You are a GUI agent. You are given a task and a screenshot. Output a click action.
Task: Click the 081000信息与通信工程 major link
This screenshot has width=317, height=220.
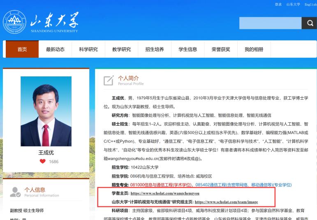click(161, 185)
